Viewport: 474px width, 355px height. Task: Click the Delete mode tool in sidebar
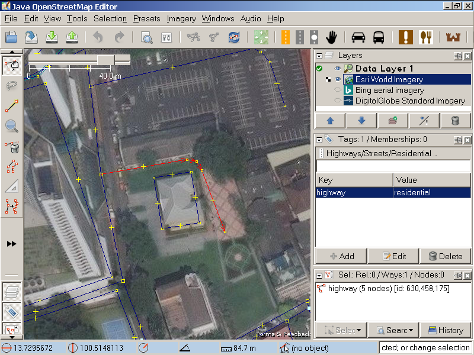point(11,147)
